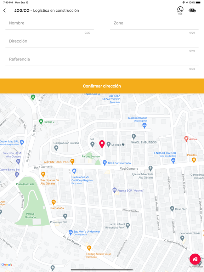Screen dimensions: 204x272
Task: Select the Mi depa map pin
Action: click(109, 144)
